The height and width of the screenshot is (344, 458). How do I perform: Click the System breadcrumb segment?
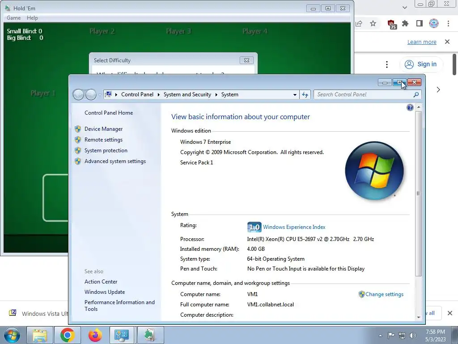(230, 95)
